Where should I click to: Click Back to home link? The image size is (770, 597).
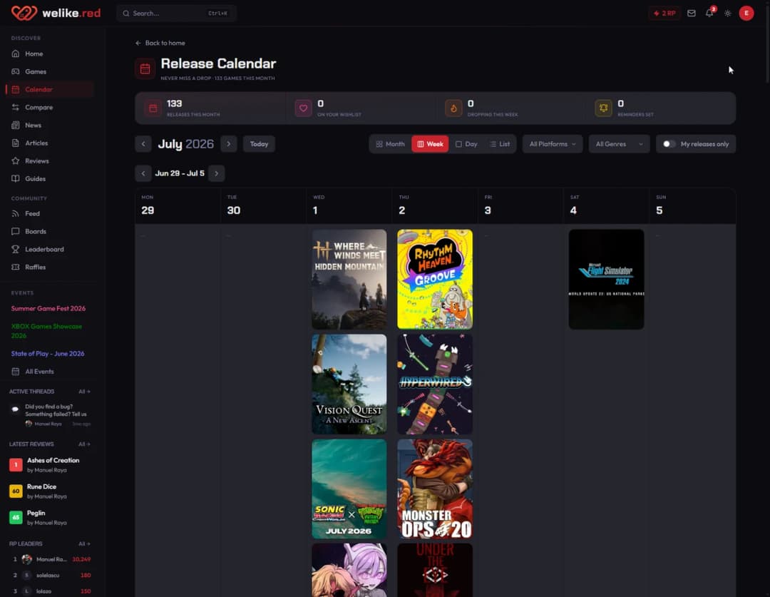point(160,43)
